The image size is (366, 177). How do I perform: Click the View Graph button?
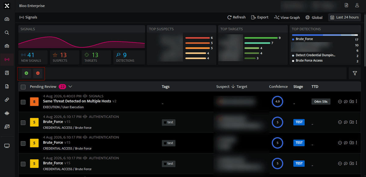287,17
